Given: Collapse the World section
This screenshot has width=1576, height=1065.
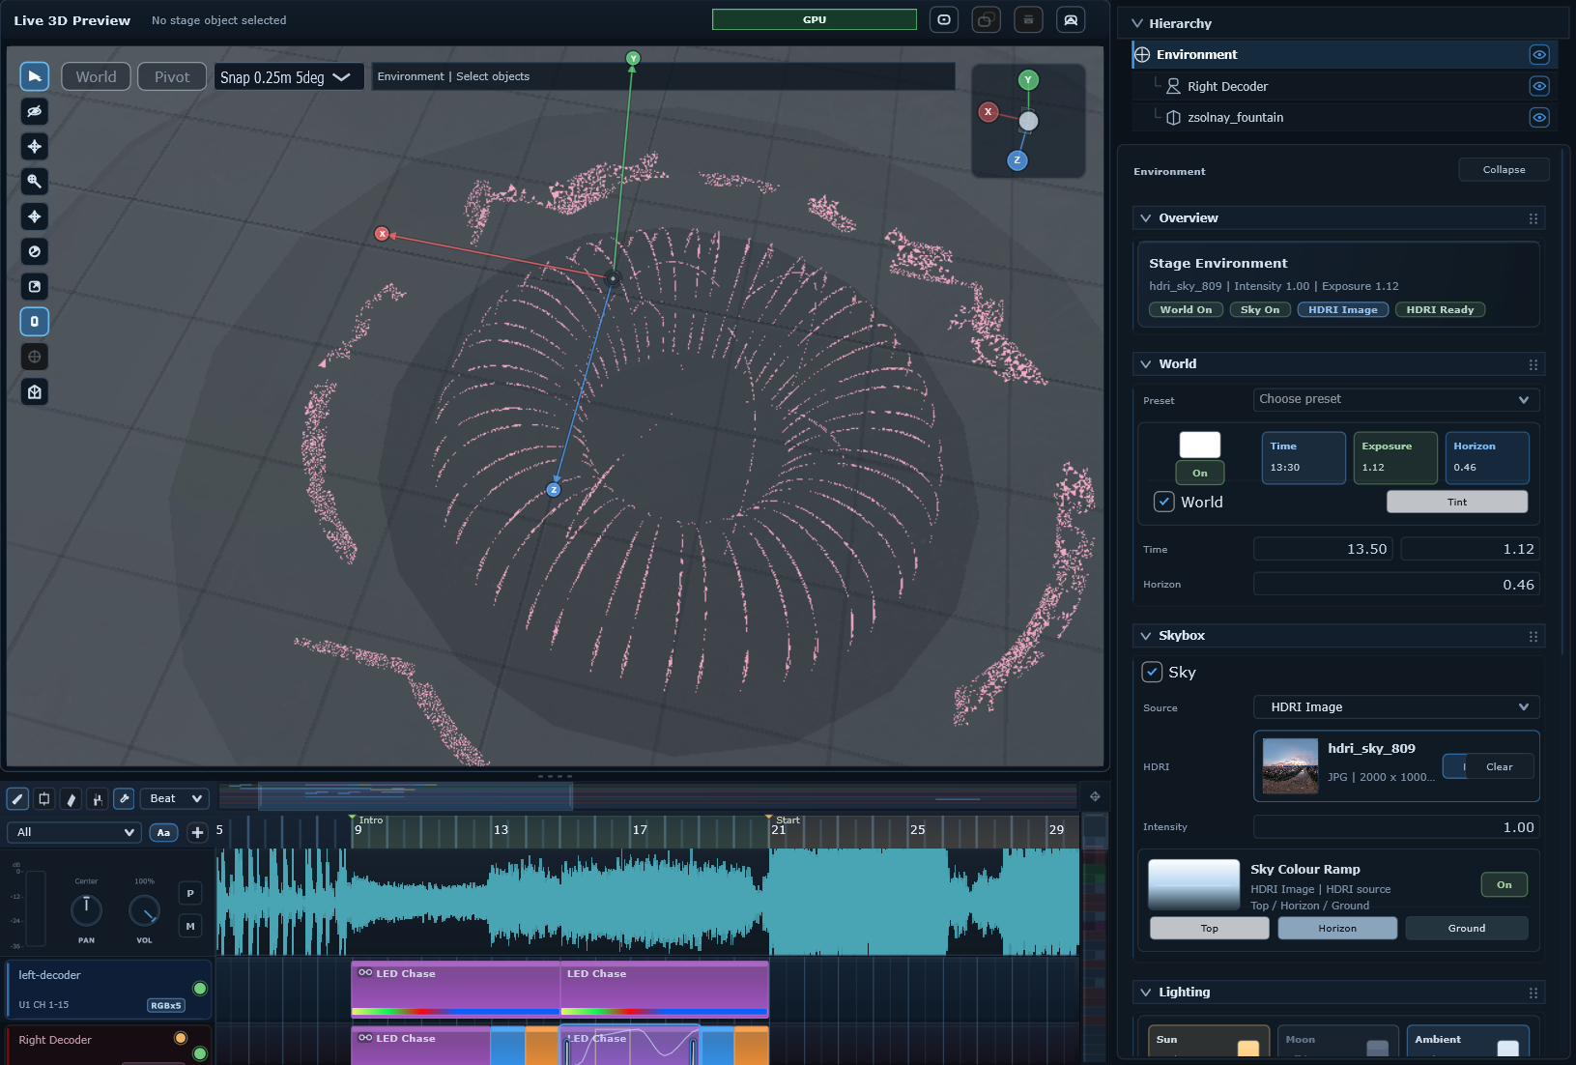Looking at the screenshot, I should click(1146, 364).
